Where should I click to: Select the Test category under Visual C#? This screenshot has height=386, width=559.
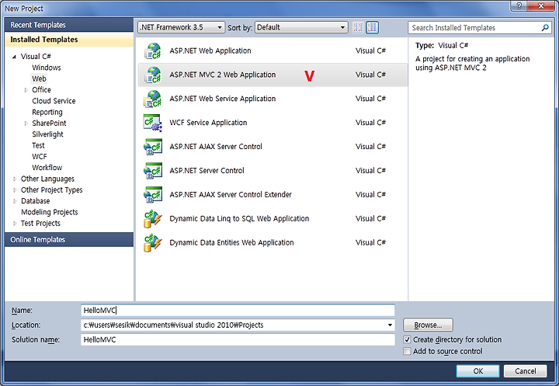pos(38,145)
